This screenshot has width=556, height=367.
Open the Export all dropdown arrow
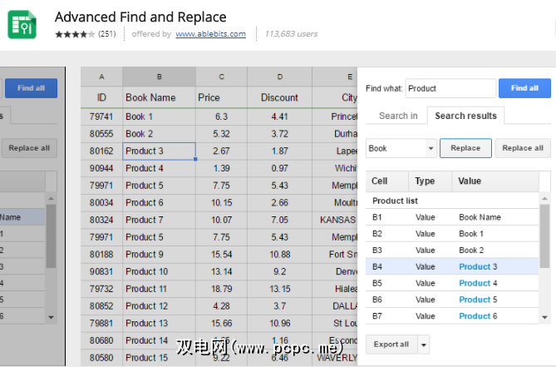[x=423, y=345]
